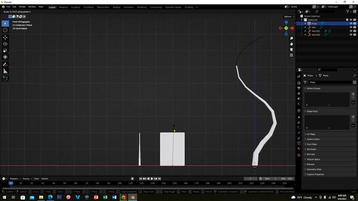This screenshot has height=201, width=358.
Task: Click the green Y axis gizmo ball
Action: (x=286, y=28)
